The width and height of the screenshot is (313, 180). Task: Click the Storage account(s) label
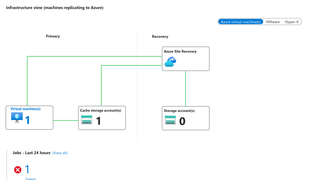pos(179,111)
